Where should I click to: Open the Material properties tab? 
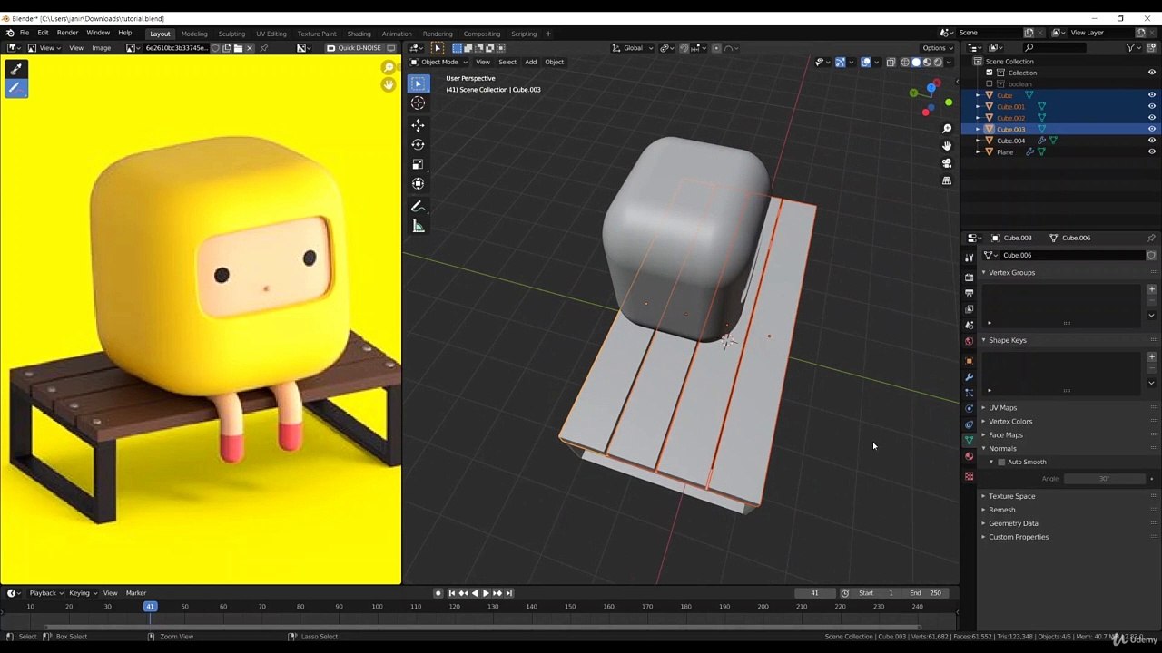point(969,456)
